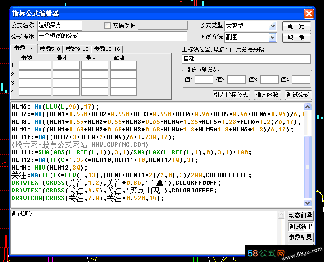Click the 确定 button
Viewport: 324px width, 262px height.
pyautogui.click(x=296, y=26)
